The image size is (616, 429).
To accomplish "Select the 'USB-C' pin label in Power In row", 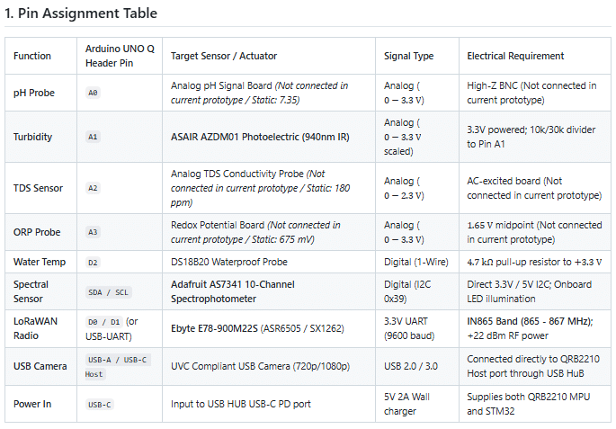I will click(x=100, y=404).
